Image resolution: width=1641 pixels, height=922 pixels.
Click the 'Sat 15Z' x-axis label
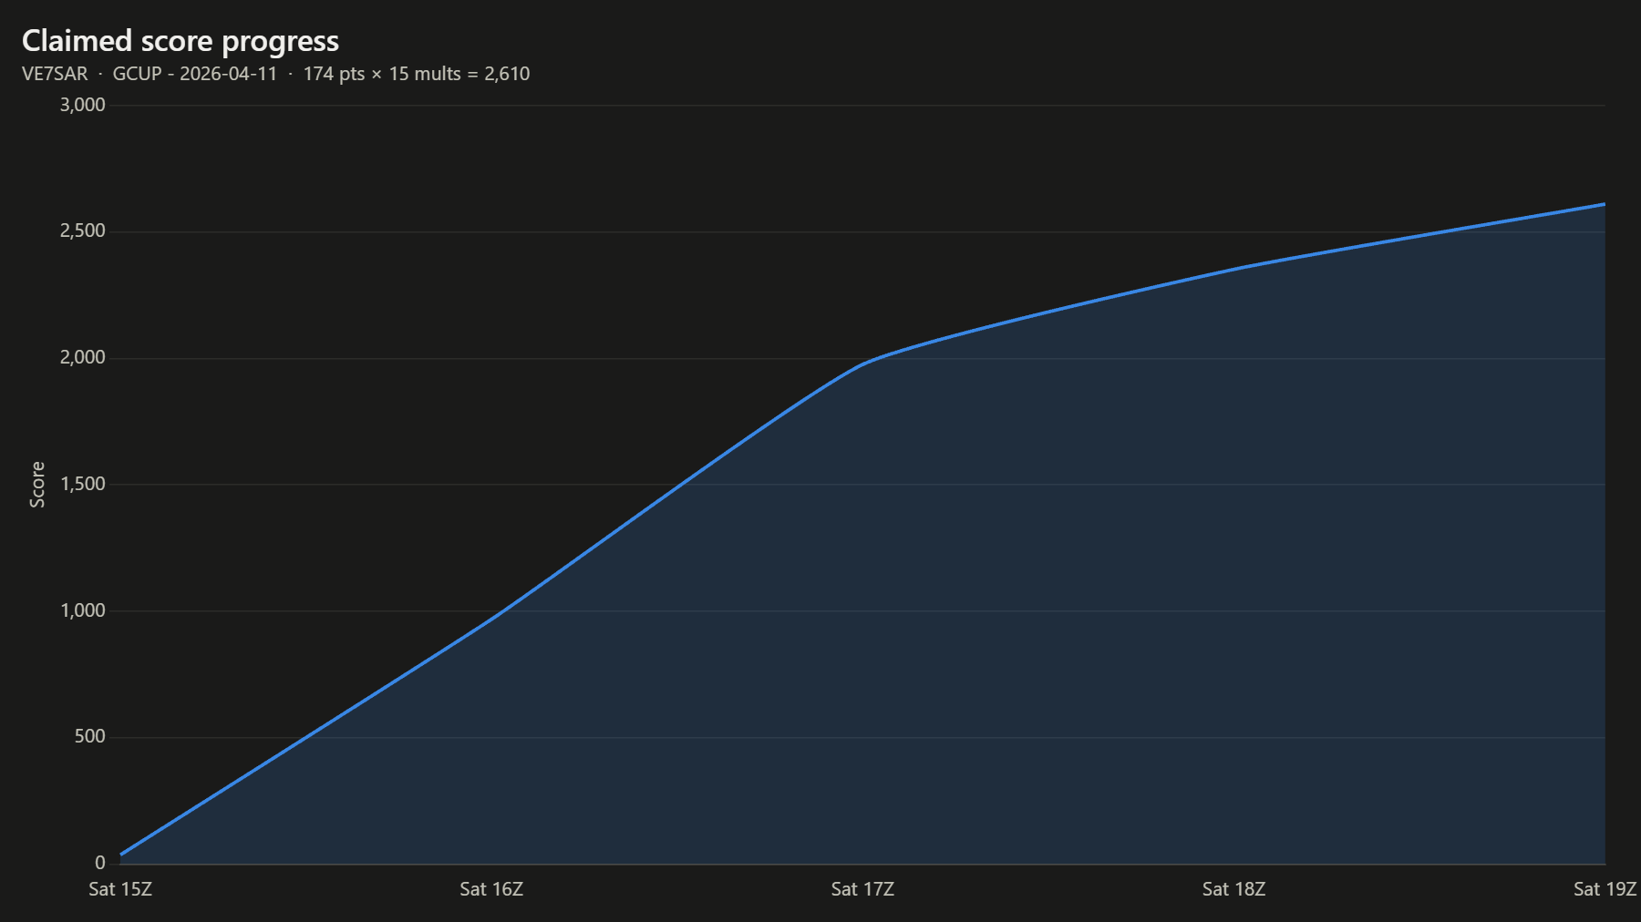120,889
